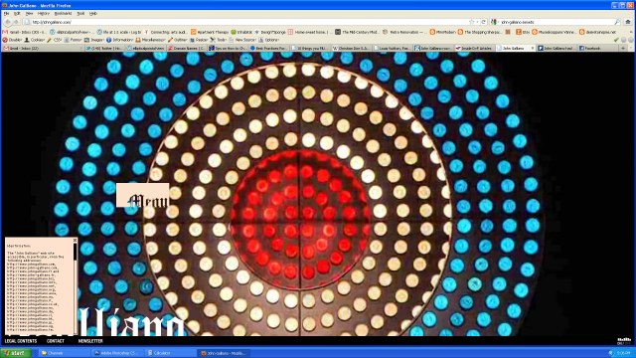Expand the Options dropdown in Web Developer toolbar

pos(268,40)
